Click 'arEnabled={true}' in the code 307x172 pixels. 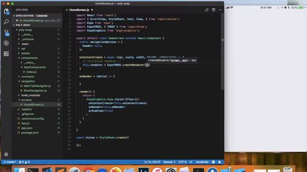coord(101,111)
